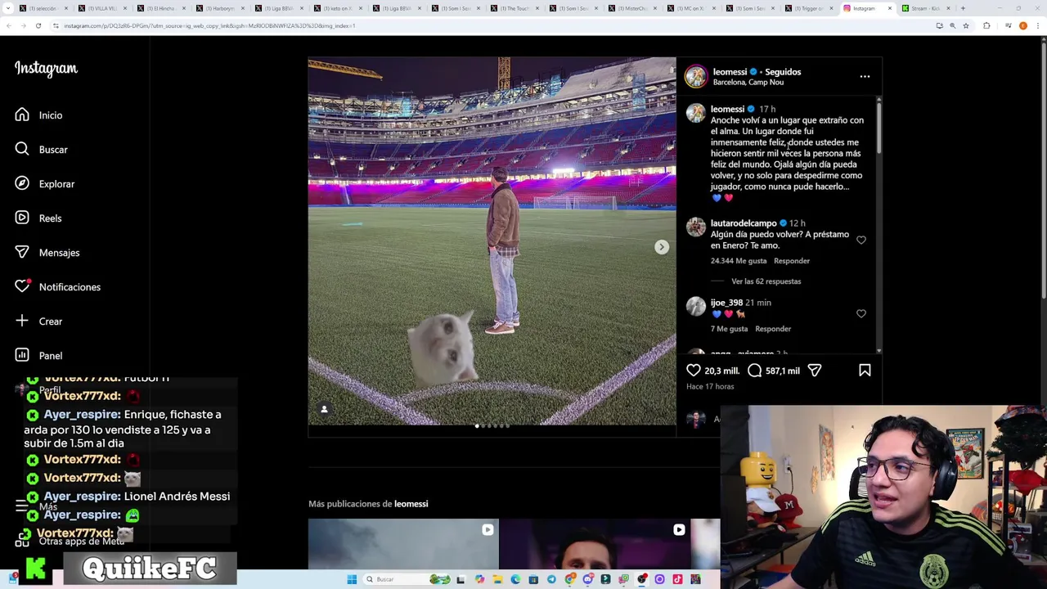Open Telegram from taskbar
This screenshot has width=1047, height=589.
click(x=551, y=579)
